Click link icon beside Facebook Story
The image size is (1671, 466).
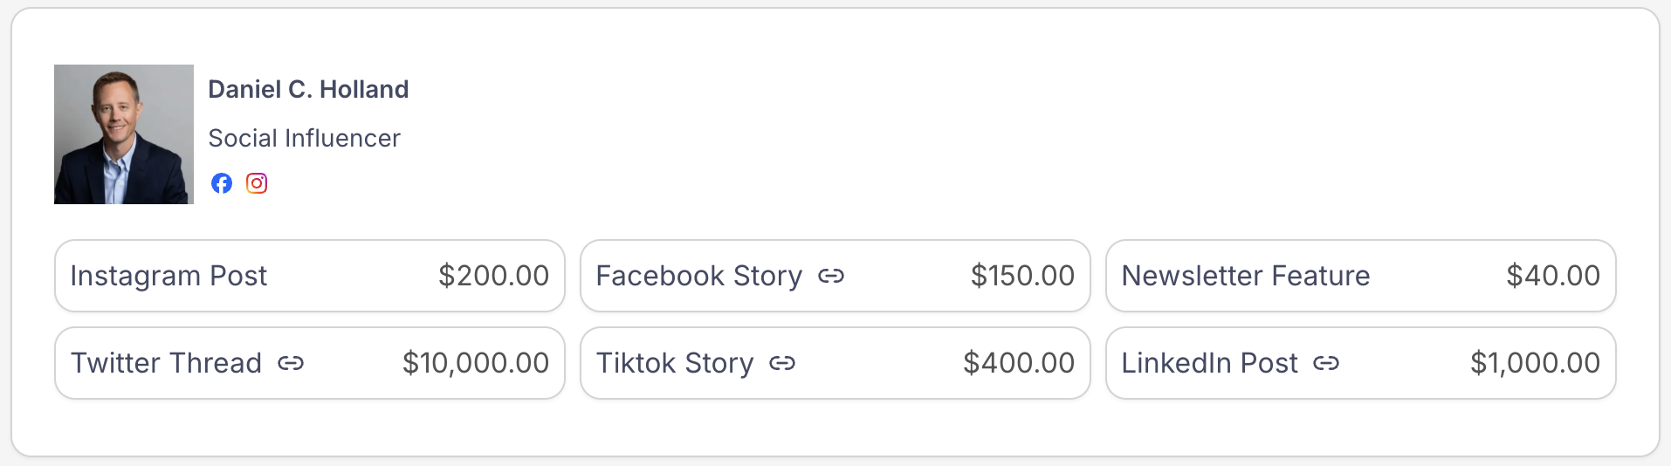[x=831, y=276]
